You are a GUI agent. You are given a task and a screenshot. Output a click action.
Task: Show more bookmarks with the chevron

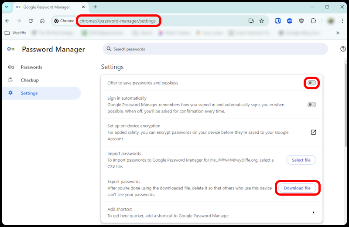pyautogui.click(x=338, y=33)
